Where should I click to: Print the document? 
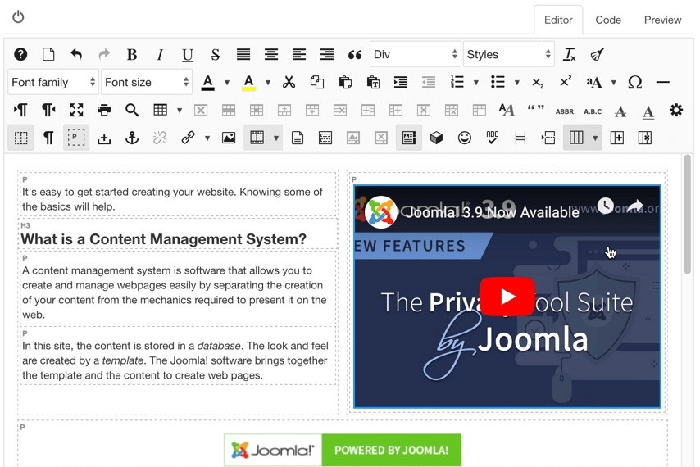point(104,110)
